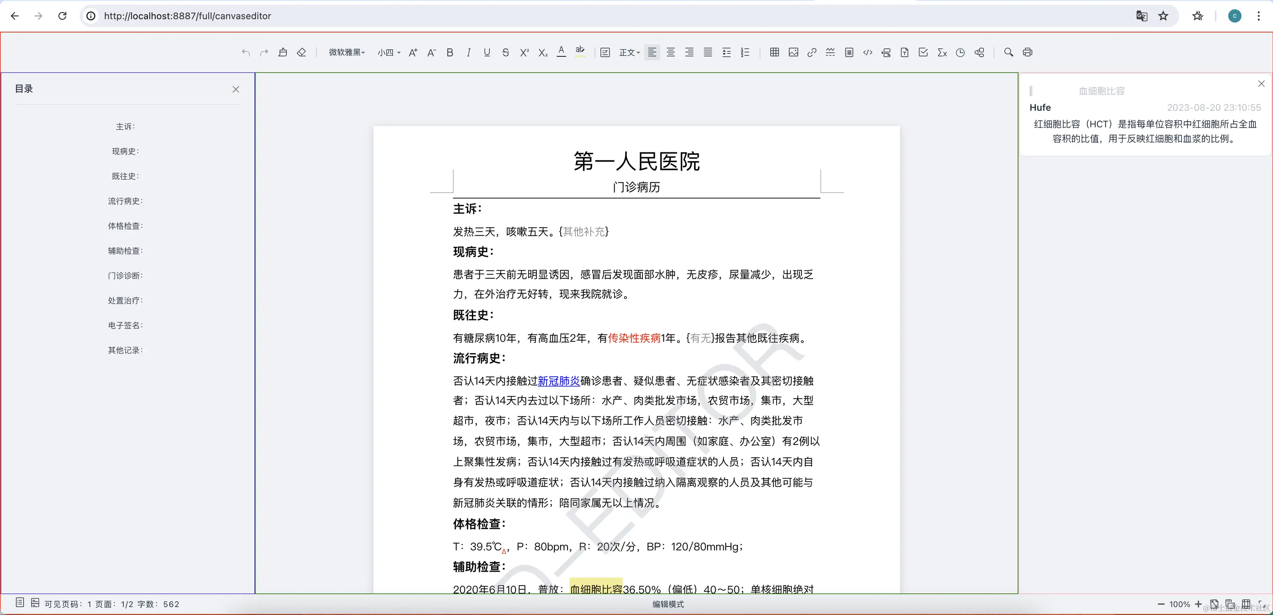Viewport: 1273px width, 615px height.
Task: Click the 新冠肺炎 hyperlink in the document
Action: (x=559, y=381)
